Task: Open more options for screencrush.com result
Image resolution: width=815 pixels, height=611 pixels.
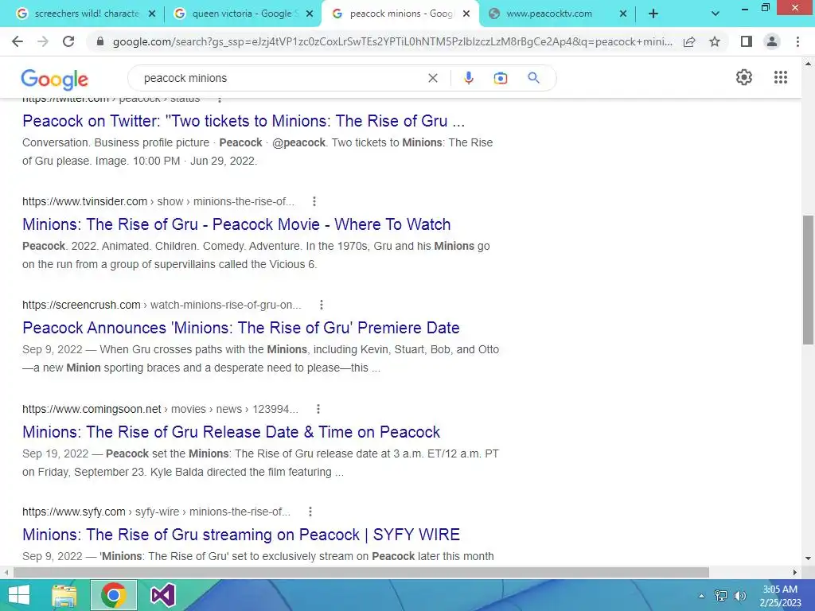Action: point(322,305)
